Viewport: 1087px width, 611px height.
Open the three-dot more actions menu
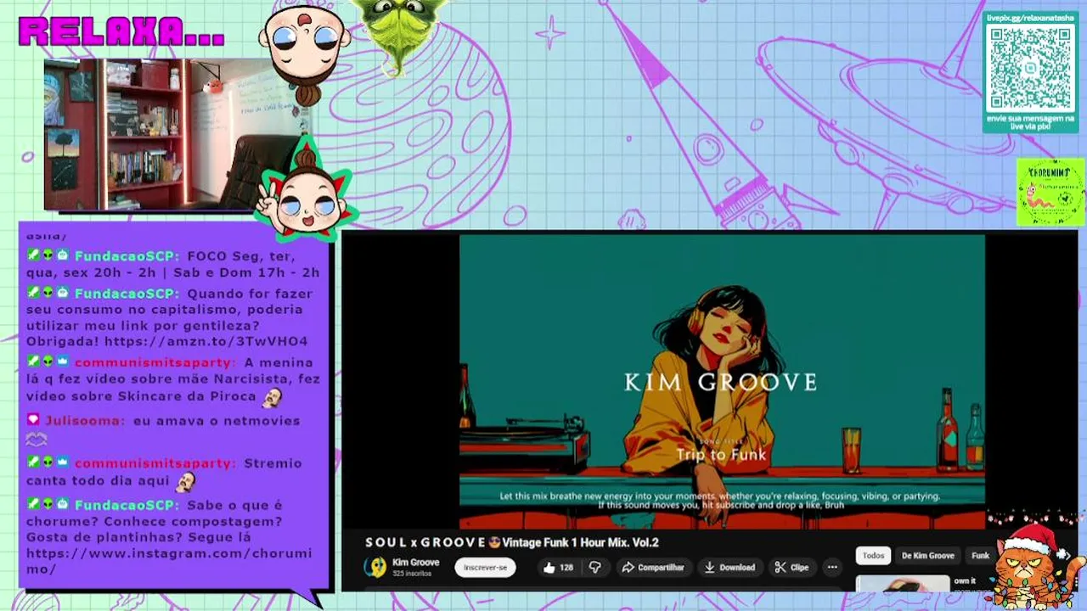[x=832, y=567]
